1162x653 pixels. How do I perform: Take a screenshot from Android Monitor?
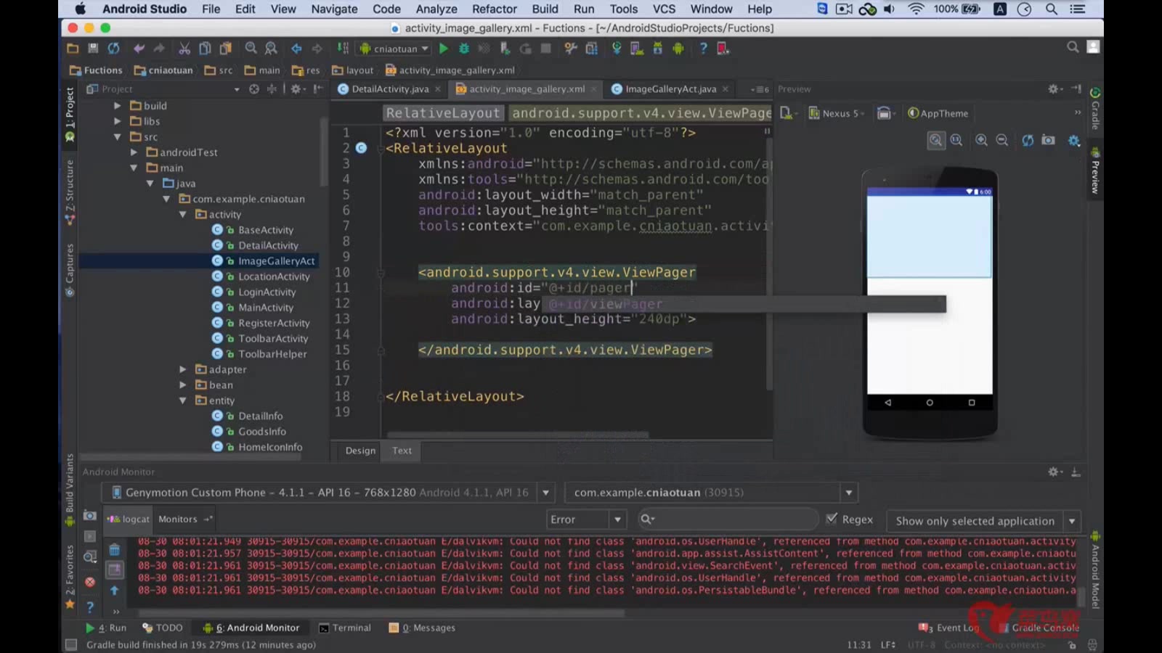pos(89,515)
